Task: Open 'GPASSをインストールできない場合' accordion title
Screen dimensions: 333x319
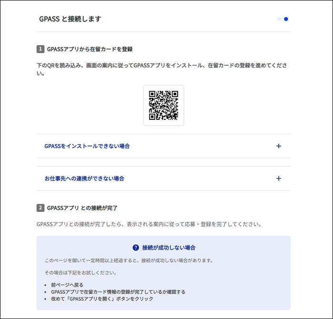Action: (x=87, y=146)
